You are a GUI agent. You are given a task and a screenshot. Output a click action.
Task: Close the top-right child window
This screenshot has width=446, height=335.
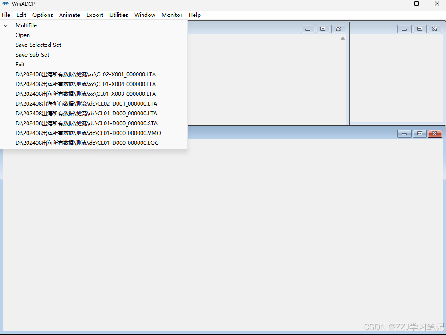click(x=434, y=29)
